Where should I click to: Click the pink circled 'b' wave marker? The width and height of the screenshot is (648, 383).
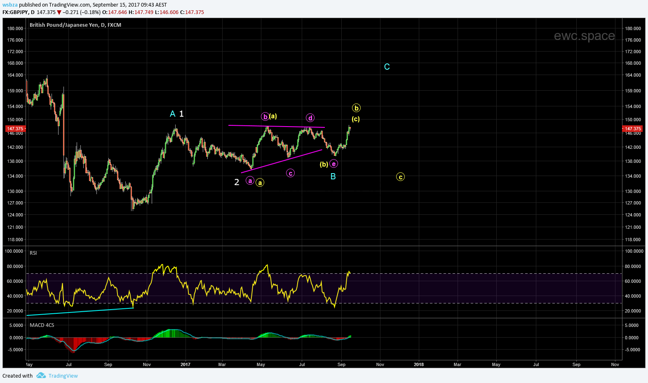pyautogui.click(x=265, y=117)
